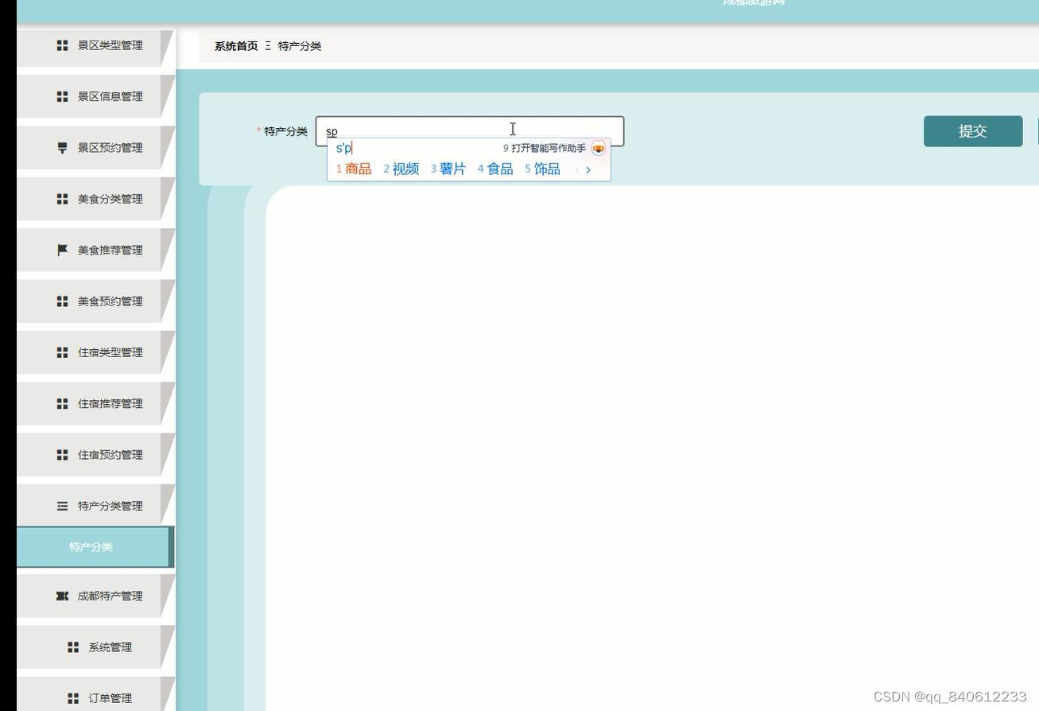
Task: Click 打开智能写作助手 in IME bar
Action: (x=545, y=149)
